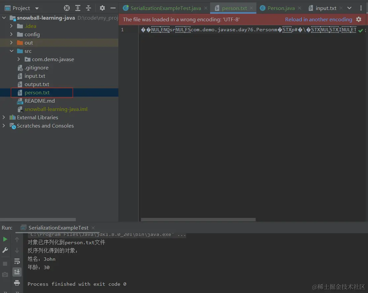Expand the out folder
This screenshot has height=293, width=368.
click(11, 43)
